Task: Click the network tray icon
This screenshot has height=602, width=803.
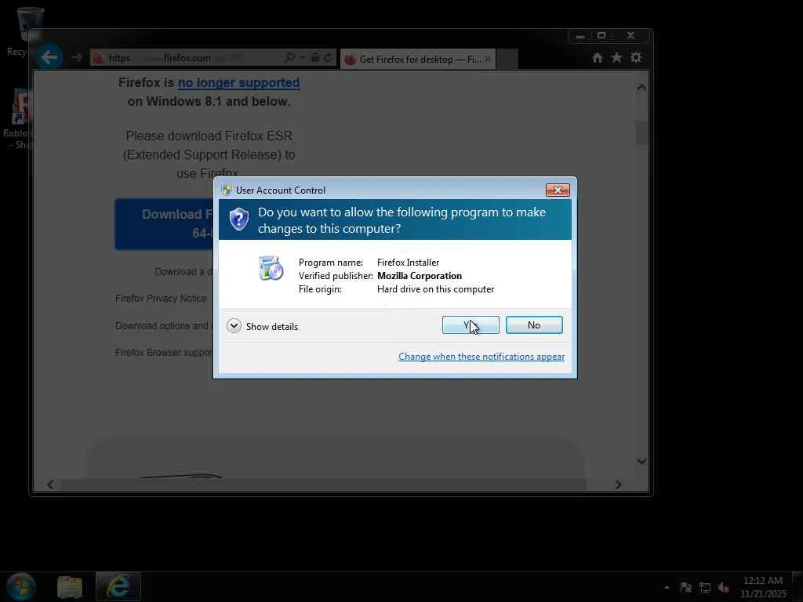Action: tap(705, 587)
